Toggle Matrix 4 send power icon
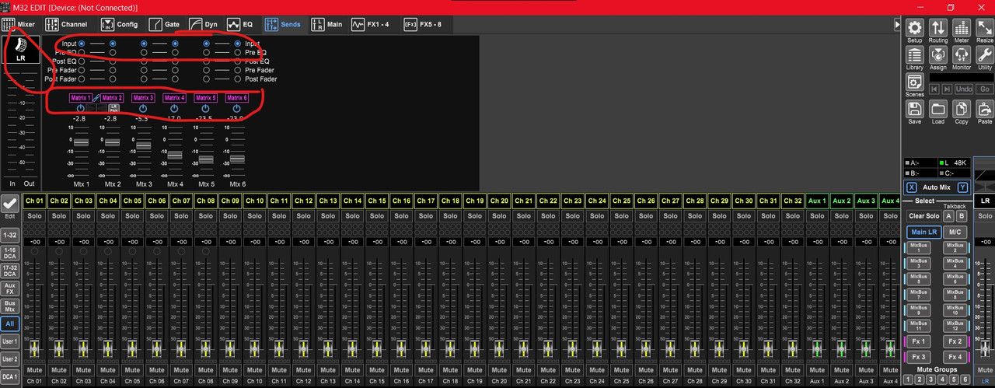 pyautogui.click(x=174, y=109)
